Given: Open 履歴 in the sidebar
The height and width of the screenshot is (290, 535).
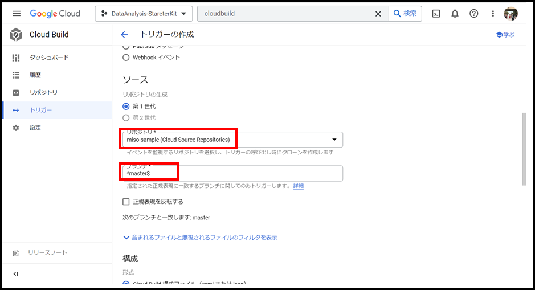Looking at the screenshot, I should (35, 75).
